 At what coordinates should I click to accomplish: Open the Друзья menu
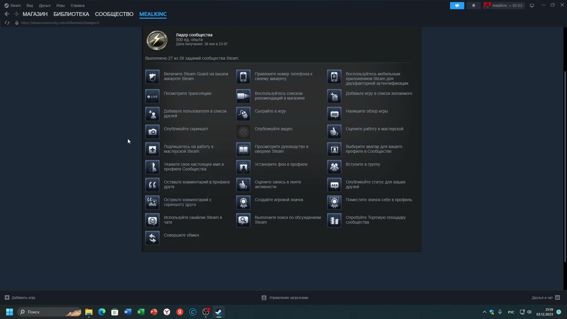44,5
